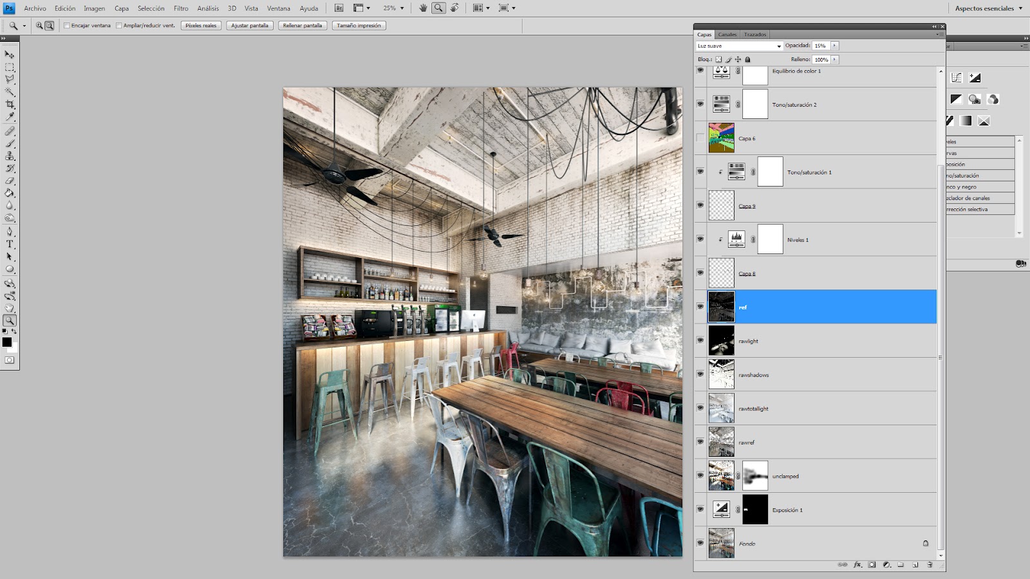The image size is (1030, 579).
Task: Add a layer mask
Action: [872, 565]
